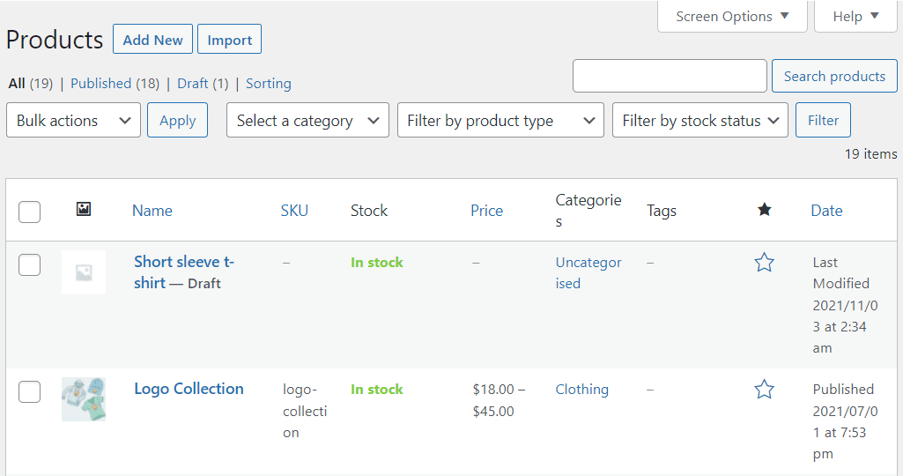Expand the Screen Options panel
Image resolution: width=903 pixels, height=476 pixels.
coord(732,16)
